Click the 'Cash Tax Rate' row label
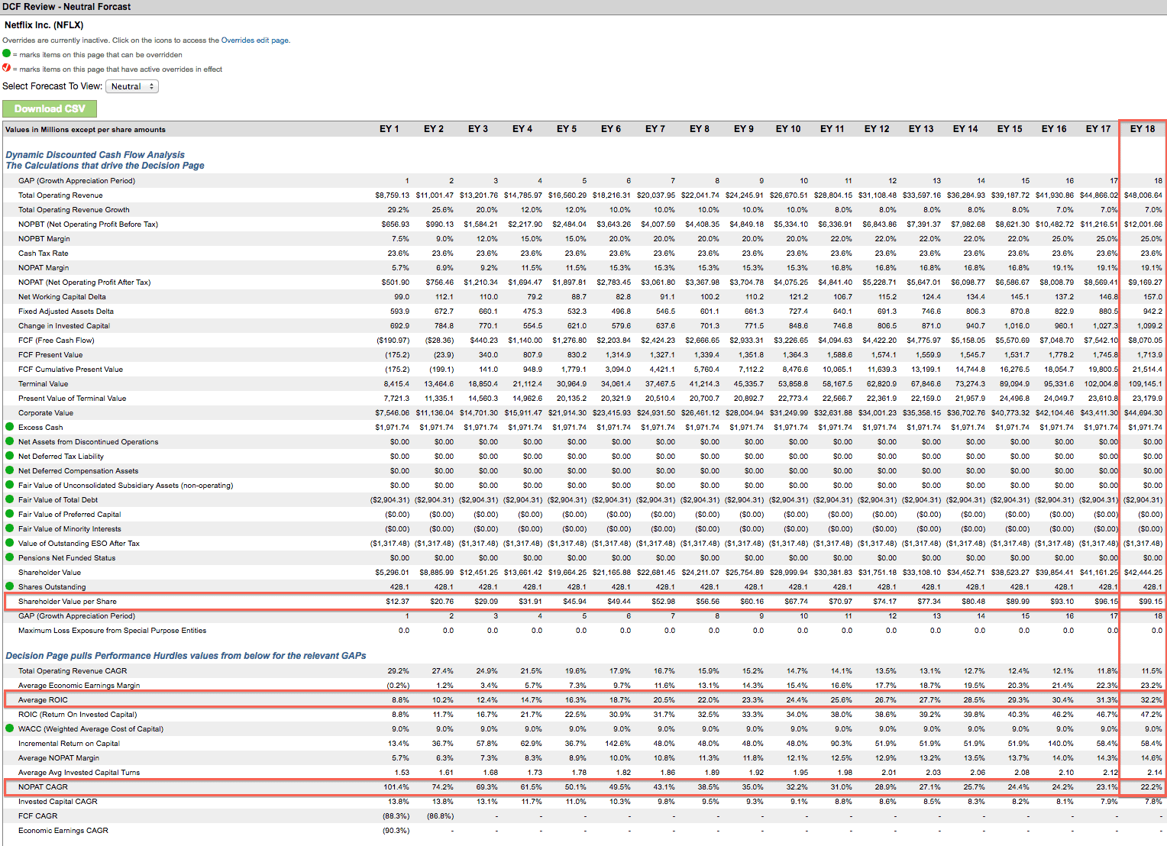 (x=44, y=253)
